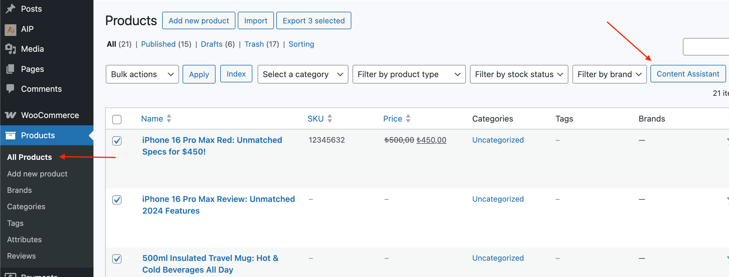Switch to Sorting view
729x277 pixels.
pos(301,44)
